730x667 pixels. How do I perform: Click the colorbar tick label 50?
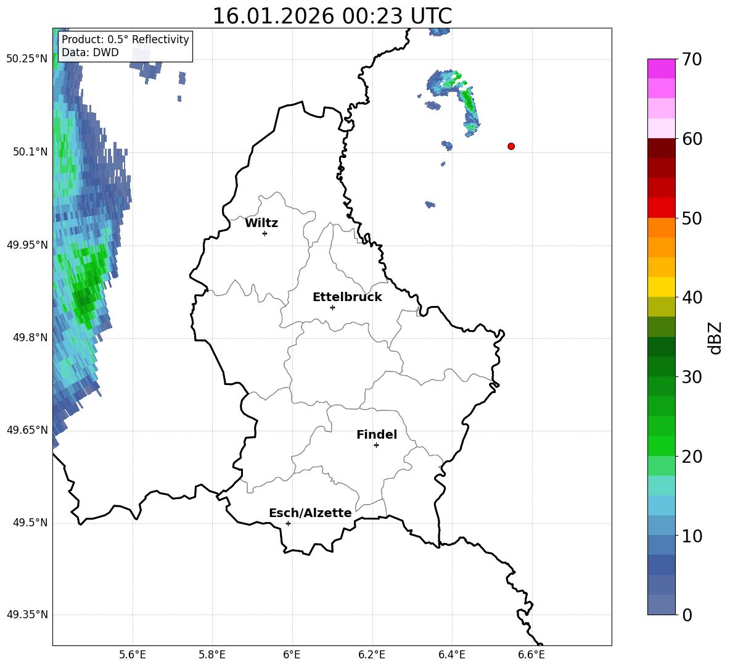(692, 218)
